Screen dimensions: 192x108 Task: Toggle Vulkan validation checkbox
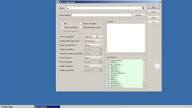(62, 27)
